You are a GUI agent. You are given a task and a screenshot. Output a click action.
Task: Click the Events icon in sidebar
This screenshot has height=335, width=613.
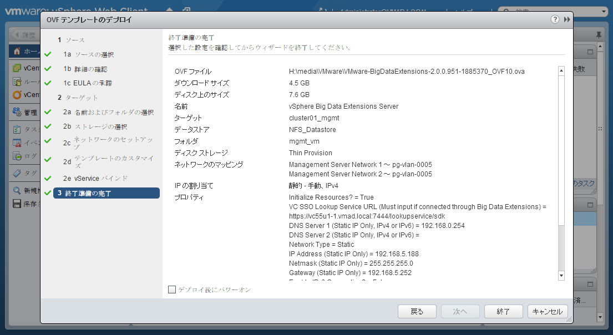point(17,143)
